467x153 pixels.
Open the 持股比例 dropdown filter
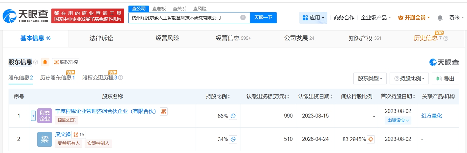coord(409,79)
